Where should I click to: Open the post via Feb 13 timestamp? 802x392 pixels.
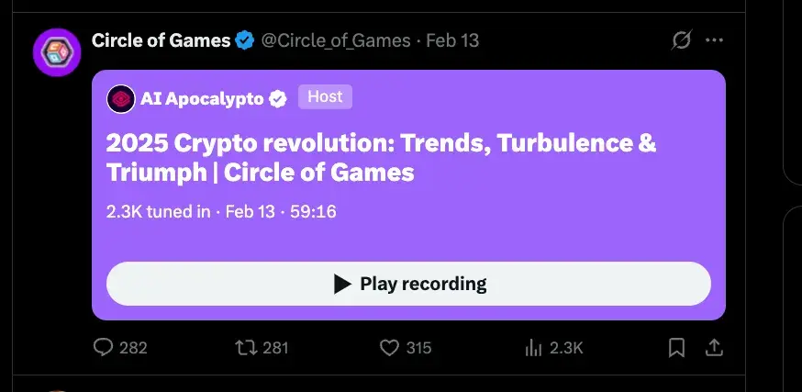tap(452, 39)
